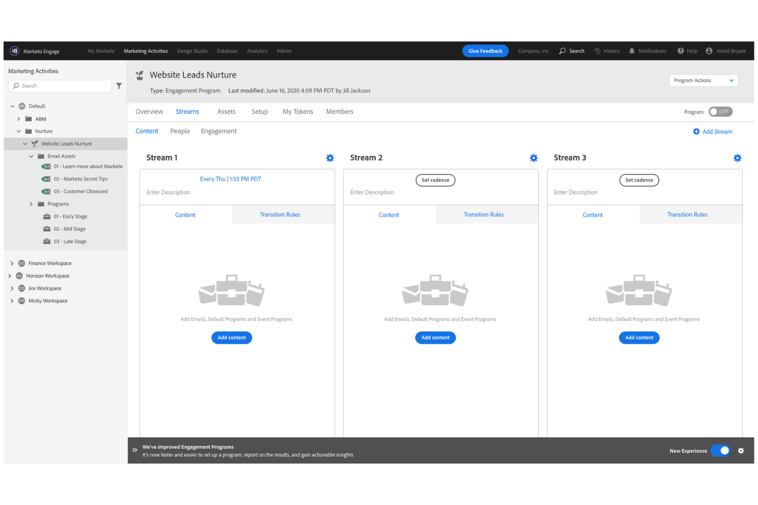Open History clock icon
This screenshot has height=505, width=758.
tap(597, 51)
